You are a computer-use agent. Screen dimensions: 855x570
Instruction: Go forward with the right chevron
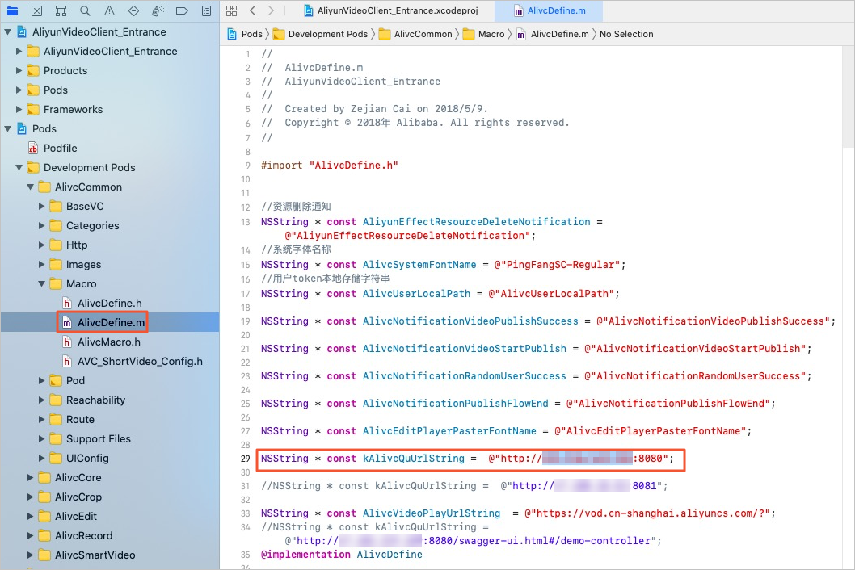271,10
